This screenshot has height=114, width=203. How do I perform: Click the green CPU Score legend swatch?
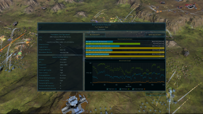pyautogui.click(x=129, y=89)
